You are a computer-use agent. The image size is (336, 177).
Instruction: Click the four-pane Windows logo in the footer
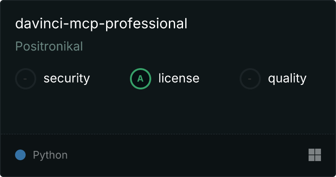315,155
